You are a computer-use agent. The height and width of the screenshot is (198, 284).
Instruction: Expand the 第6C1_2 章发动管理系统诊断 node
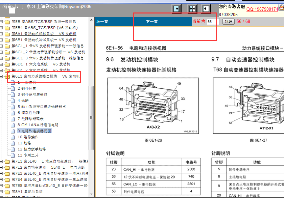pyautogui.click(x=1, y=52)
